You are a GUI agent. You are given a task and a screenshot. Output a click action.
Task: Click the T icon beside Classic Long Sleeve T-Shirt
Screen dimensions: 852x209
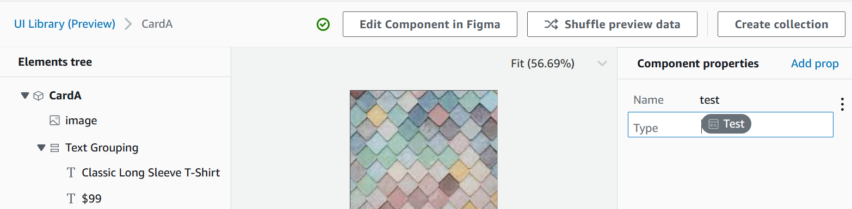[x=71, y=173]
